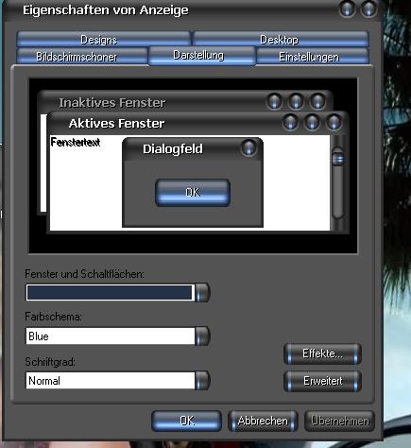Click the Farbschema field showing Blue
The image size is (411, 448).
[x=111, y=336]
